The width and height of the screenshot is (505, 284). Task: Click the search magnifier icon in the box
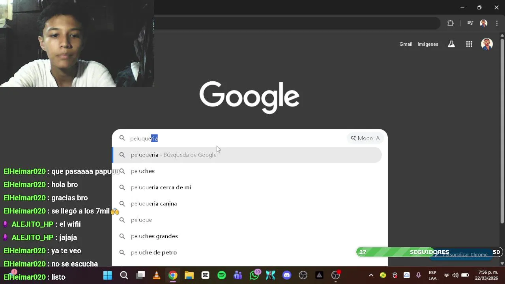[122, 138]
